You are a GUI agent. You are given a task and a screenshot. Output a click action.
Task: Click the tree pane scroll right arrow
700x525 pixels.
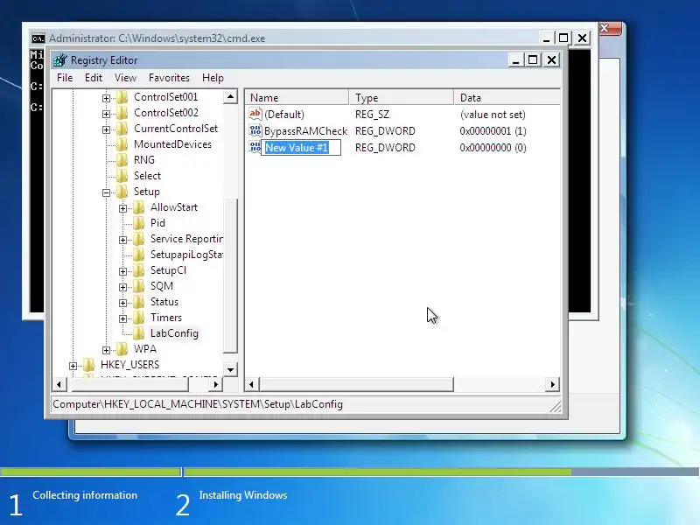click(x=216, y=384)
